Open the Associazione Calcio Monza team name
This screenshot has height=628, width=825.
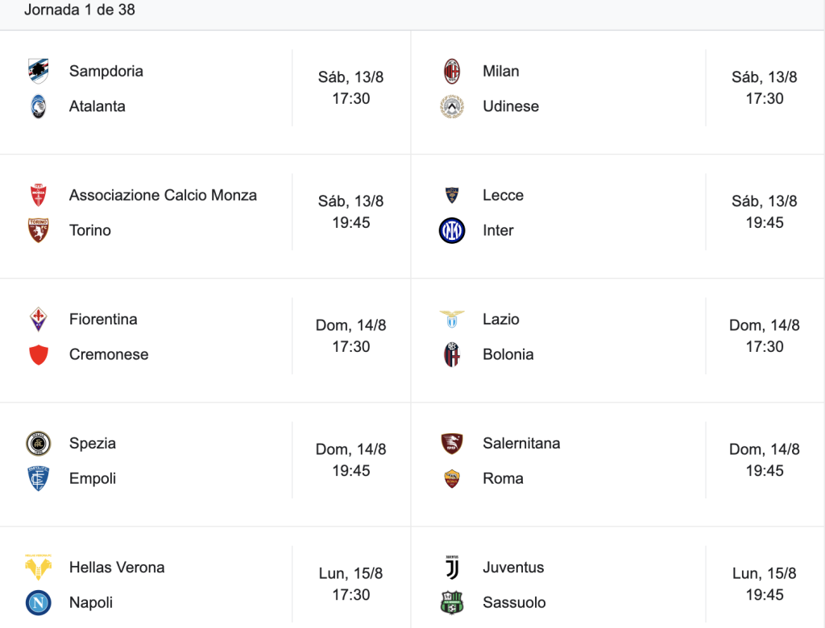pos(163,195)
